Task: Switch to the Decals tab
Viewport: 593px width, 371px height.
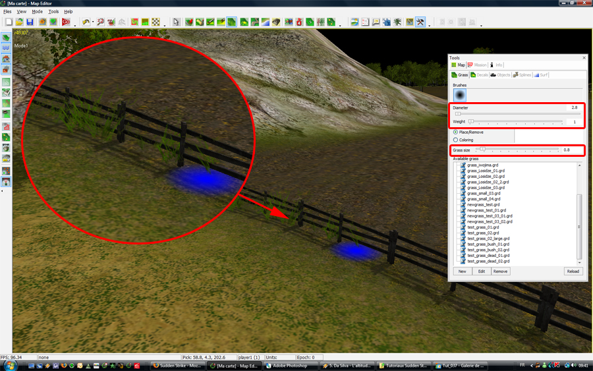Action: coord(479,75)
